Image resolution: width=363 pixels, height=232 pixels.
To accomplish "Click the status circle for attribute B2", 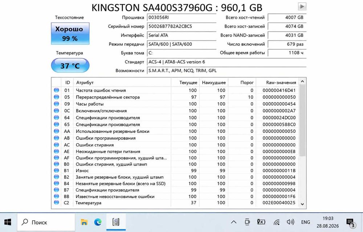I will tap(56, 177).
